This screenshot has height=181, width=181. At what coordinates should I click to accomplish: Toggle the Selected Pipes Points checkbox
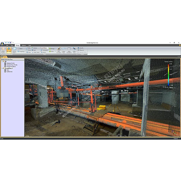coord(5,65)
